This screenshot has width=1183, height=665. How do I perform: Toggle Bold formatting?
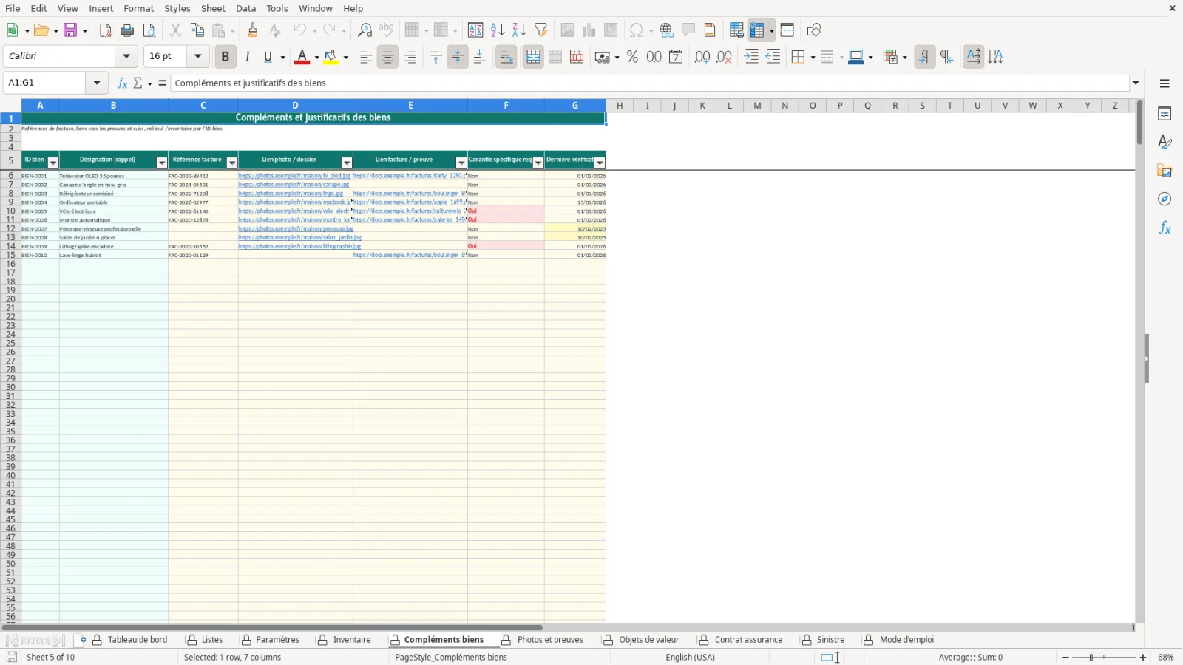click(x=226, y=57)
